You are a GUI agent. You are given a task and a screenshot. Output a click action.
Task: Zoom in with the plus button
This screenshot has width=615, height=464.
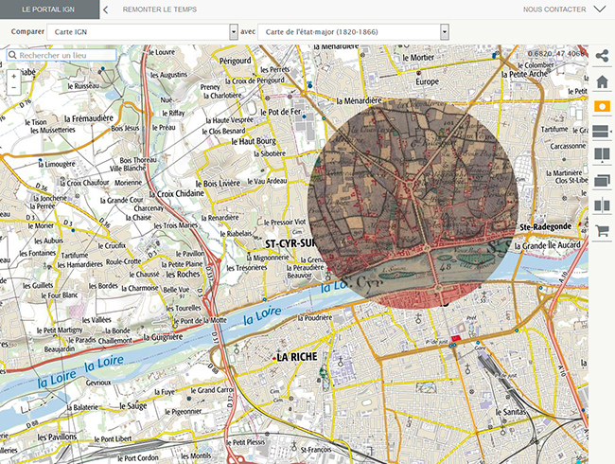(14, 76)
